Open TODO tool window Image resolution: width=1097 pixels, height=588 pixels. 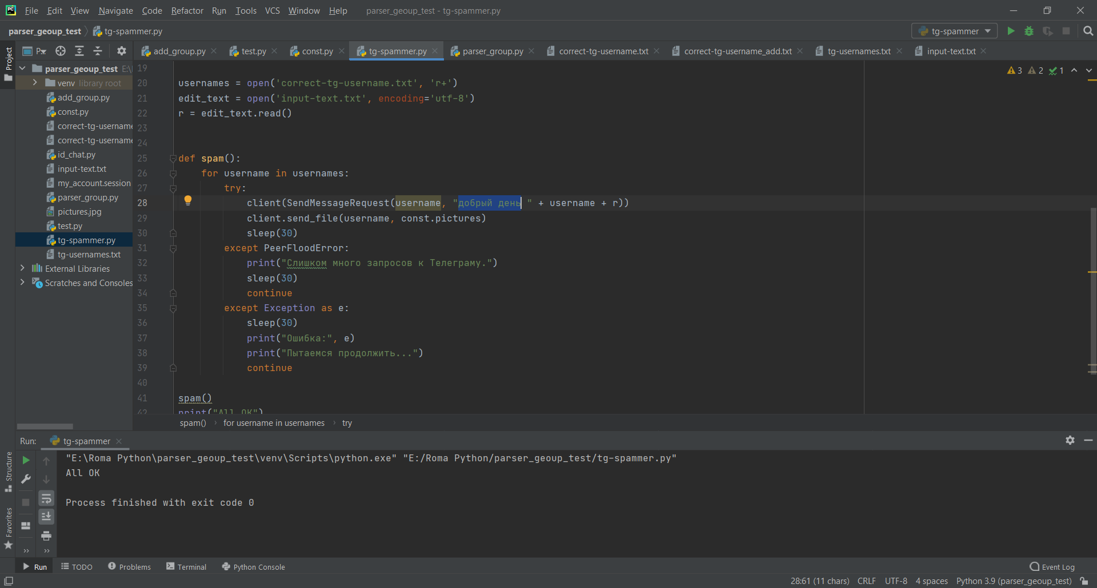click(x=77, y=567)
